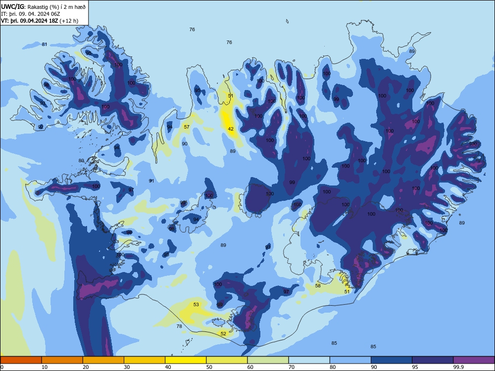Click the humidity value '81' on the map
The width and height of the screenshot is (495, 371).
pos(45,45)
